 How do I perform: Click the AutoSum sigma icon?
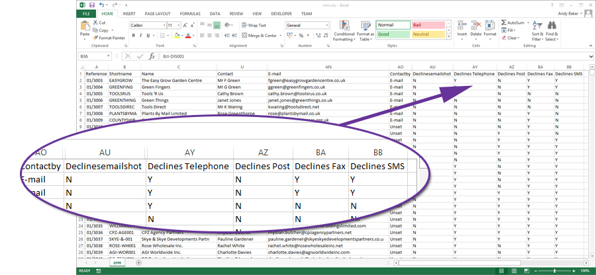click(x=504, y=22)
